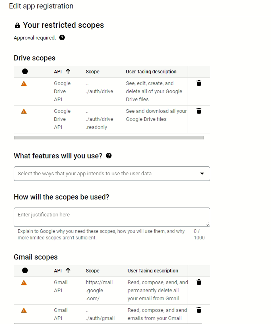This screenshot has height=324, width=271.
Task: Delete the drive.readonly scope row
Action: [199, 111]
